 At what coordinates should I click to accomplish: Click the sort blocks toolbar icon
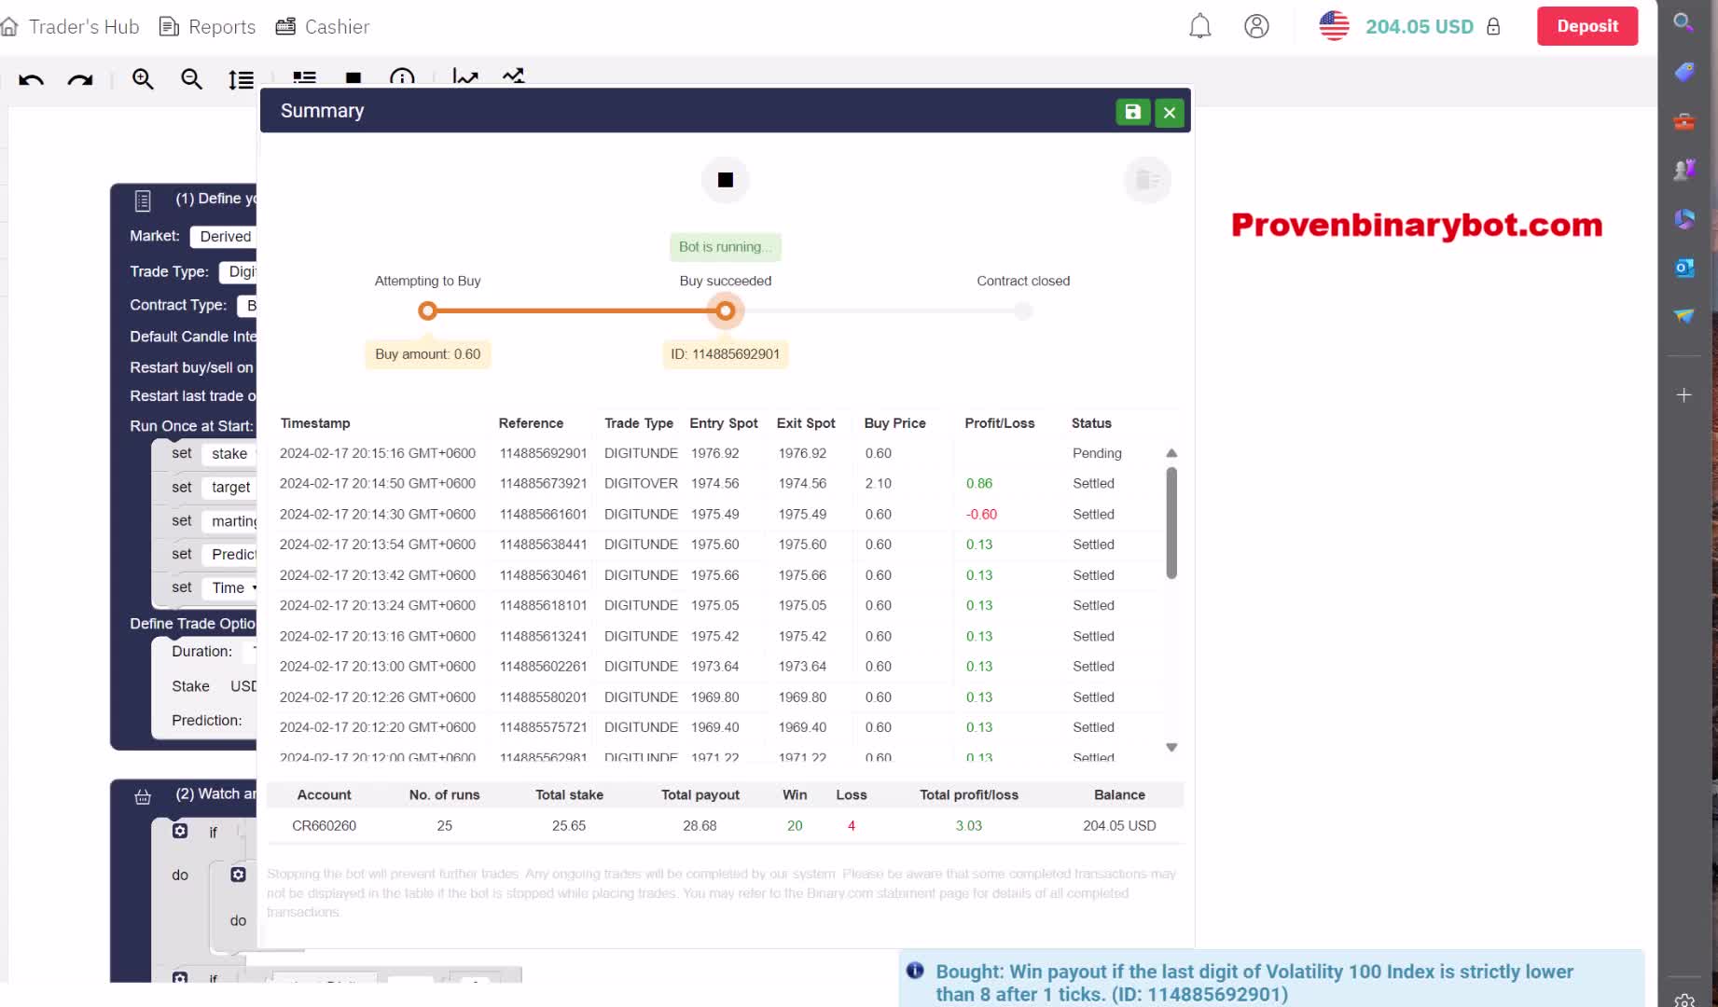coord(241,80)
